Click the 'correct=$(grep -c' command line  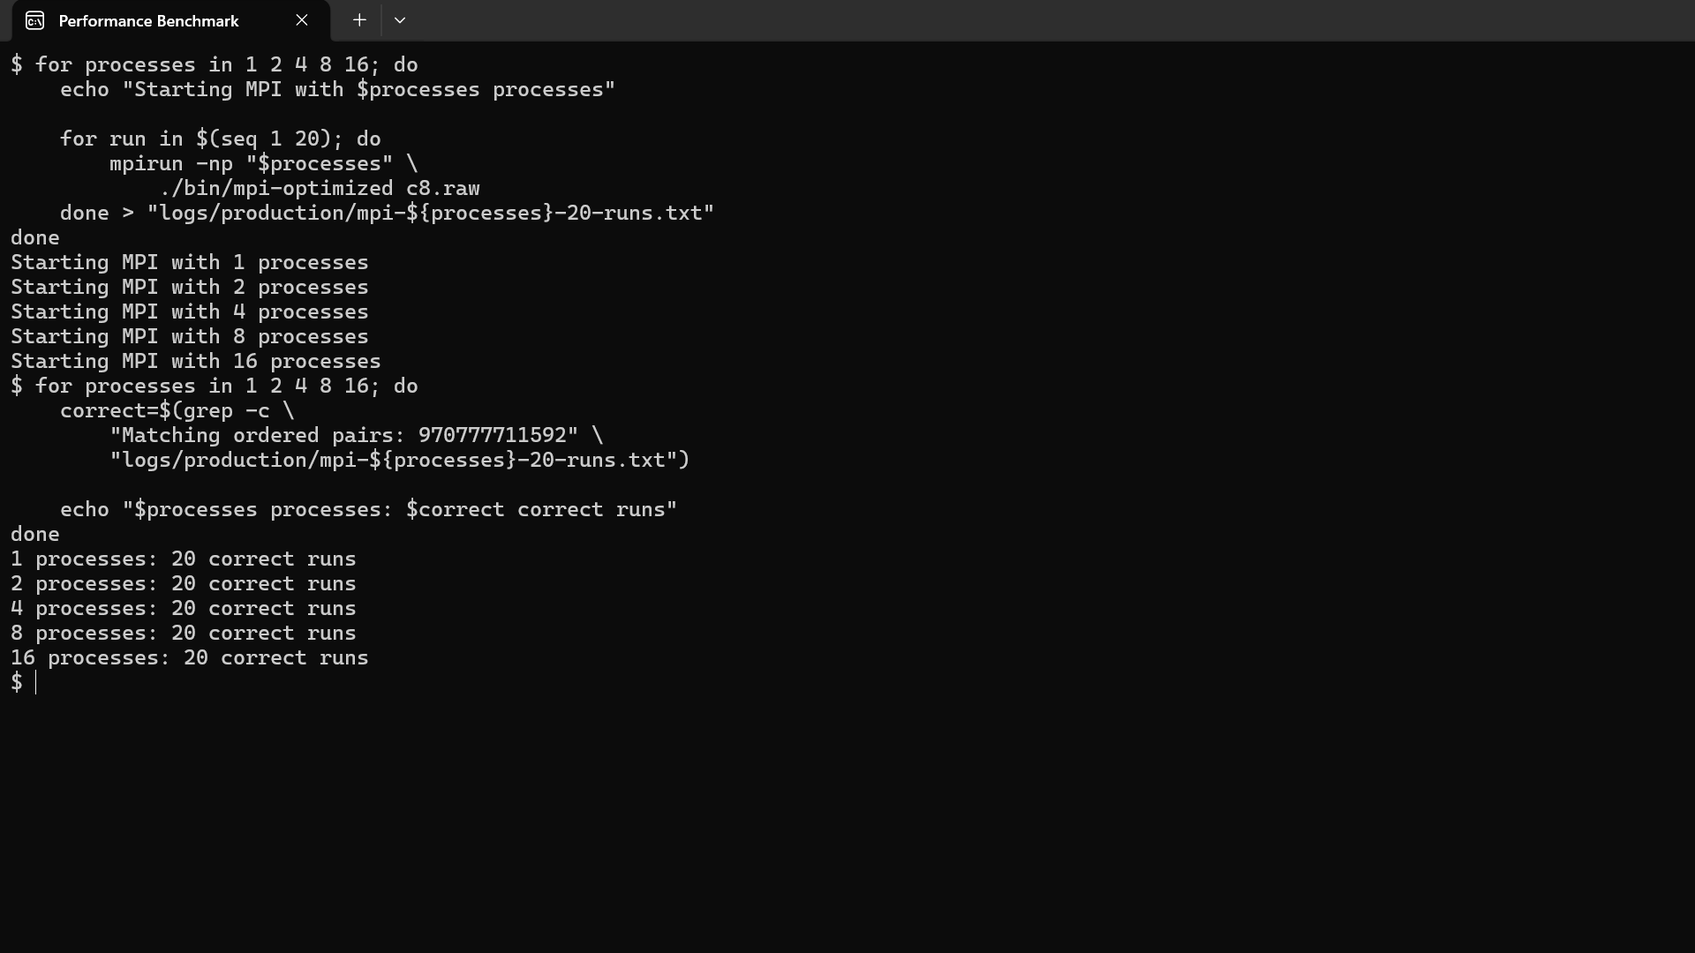177,411
